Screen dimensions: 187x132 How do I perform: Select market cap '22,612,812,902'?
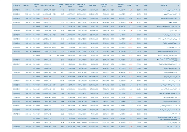[82, 51]
